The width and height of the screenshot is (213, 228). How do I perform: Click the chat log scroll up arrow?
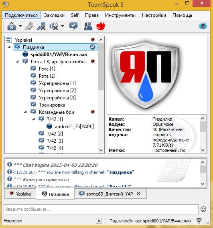point(203,162)
